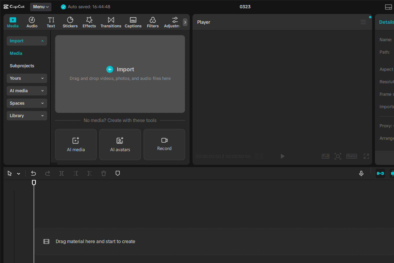The height and width of the screenshot is (263, 394).
Task: Toggle the Audio panel active
Action: [x=32, y=22]
